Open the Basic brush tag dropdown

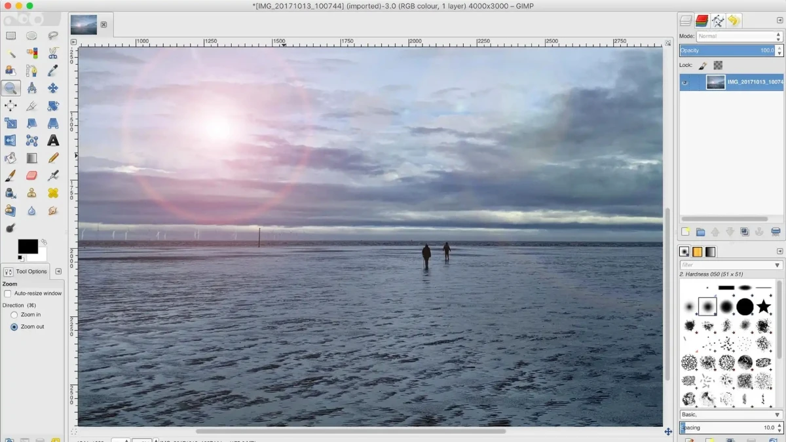point(731,414)
